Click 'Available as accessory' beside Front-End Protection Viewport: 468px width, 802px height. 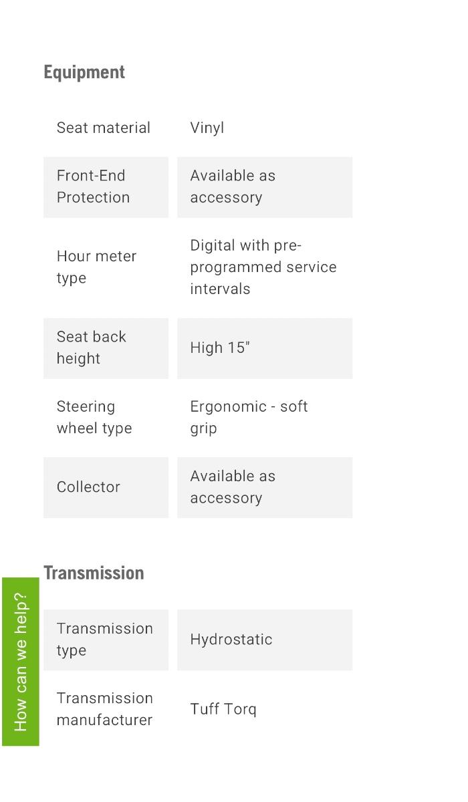(264, 186)
